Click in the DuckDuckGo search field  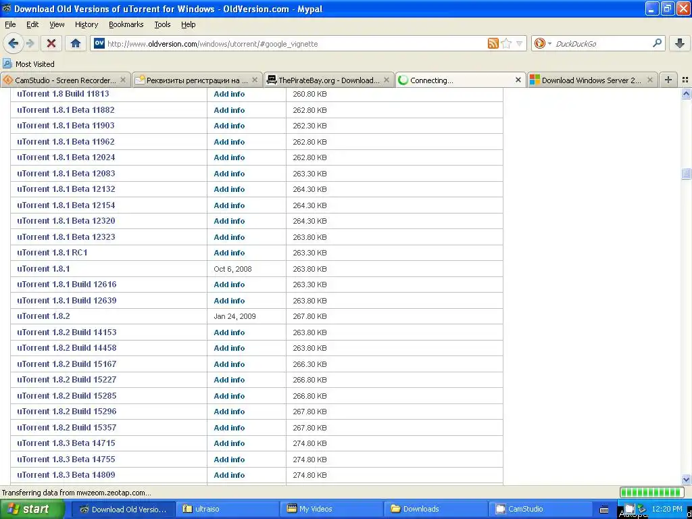tap(601, 44)
